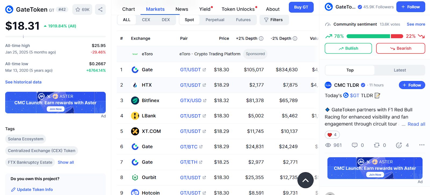The height and width of the screenshot is (195, 430).
Task: Open See historical data link
Action: [23, 82]
